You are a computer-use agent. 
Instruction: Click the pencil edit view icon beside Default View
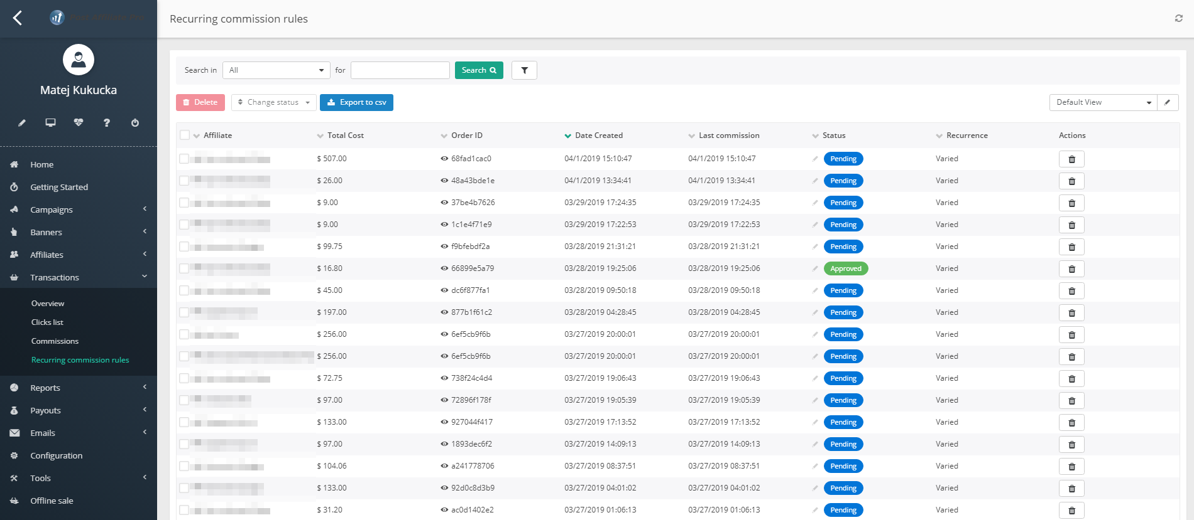pyautogui.click(x=1167, y=102)
